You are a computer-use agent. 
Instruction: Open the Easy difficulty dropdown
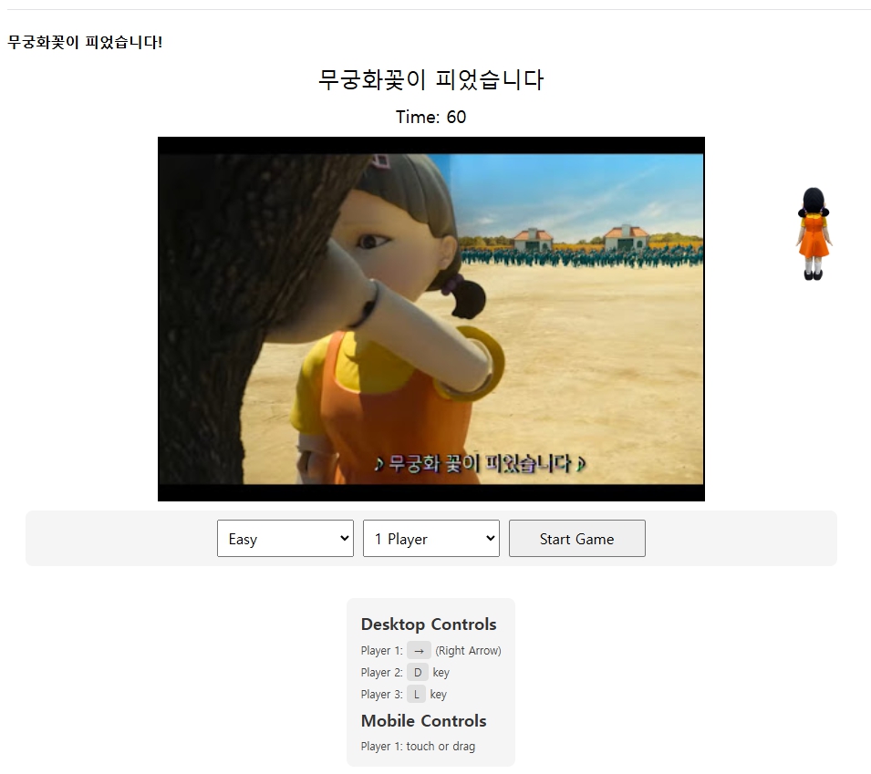click(285, 539)
